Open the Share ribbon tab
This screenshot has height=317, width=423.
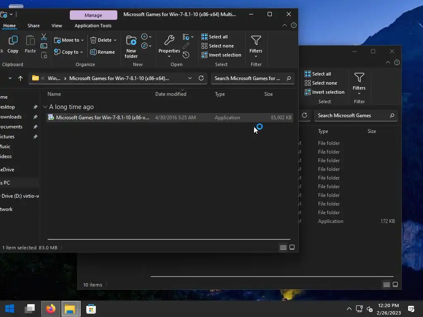[x=33, y=26]
